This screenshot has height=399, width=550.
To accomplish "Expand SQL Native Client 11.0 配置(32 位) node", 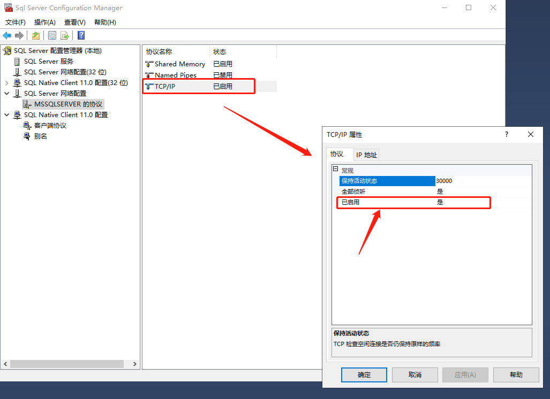I will pos(6,83).
